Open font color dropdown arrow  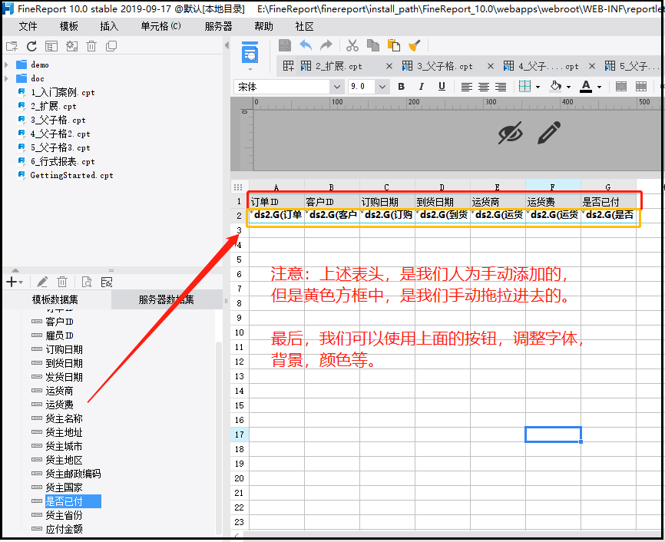point(599,88)
